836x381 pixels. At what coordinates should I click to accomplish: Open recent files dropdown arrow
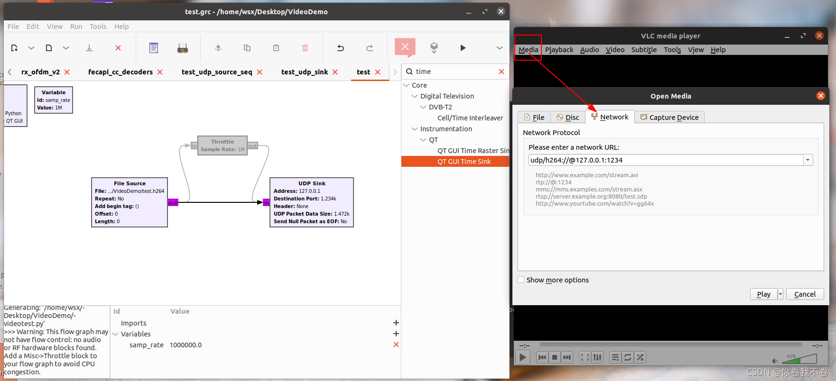click(x=66, y=48)
